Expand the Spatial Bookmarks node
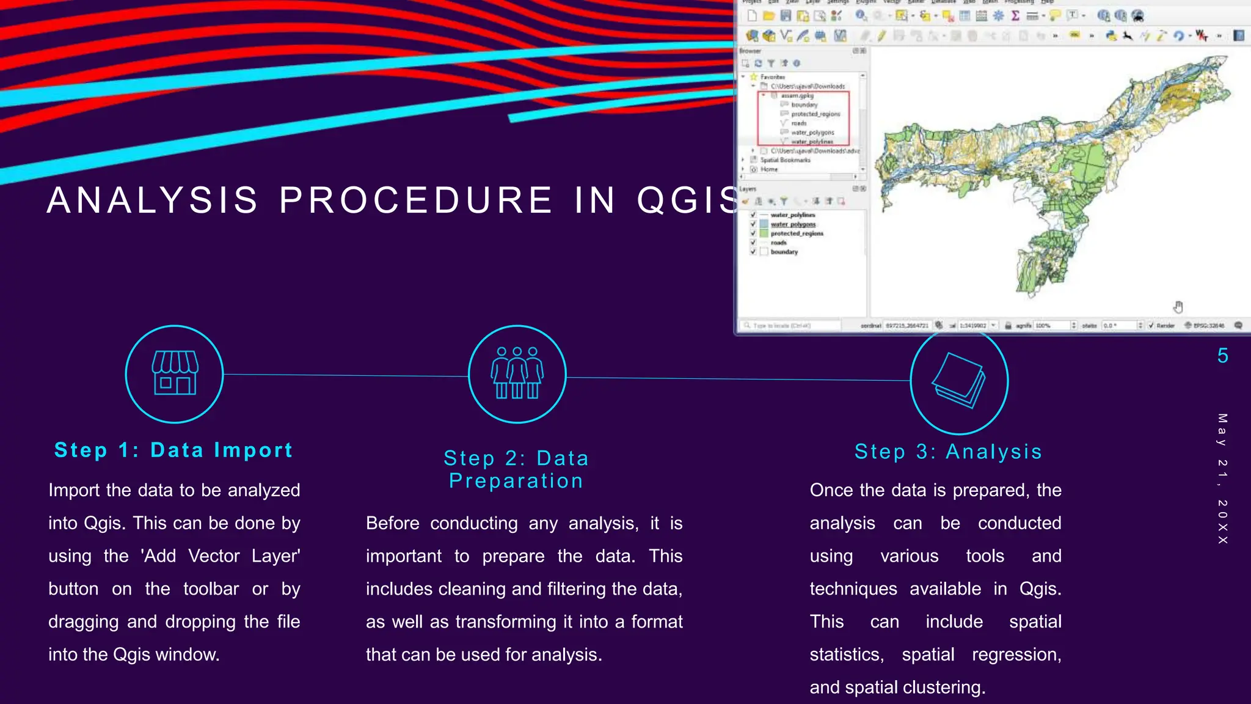 tap(743, 159)
